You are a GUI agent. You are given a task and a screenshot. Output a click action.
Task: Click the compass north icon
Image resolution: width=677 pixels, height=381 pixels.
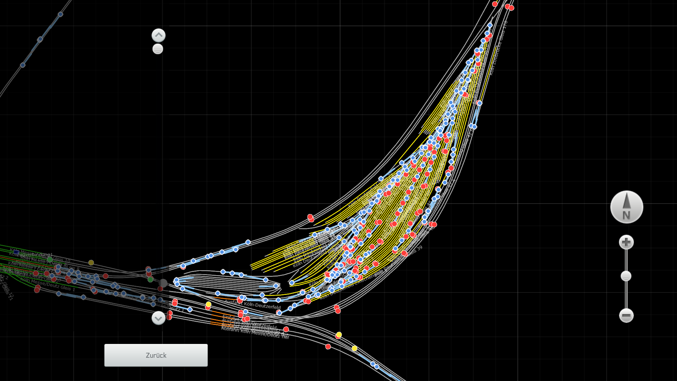click(x=627, y=207)
